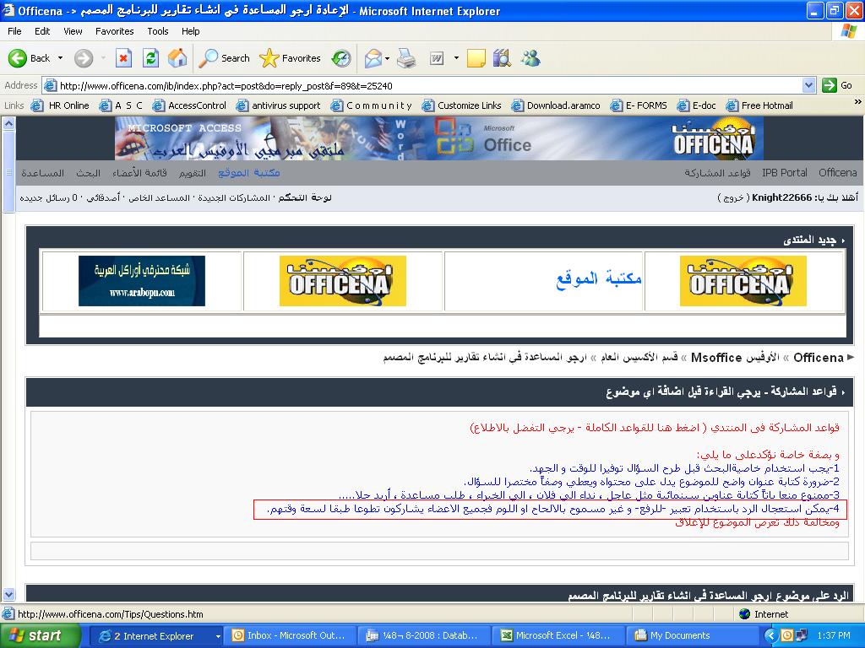Click the IPB Portal nav link
The width and height of the screenshot is (865, 648).
point(784,172)
